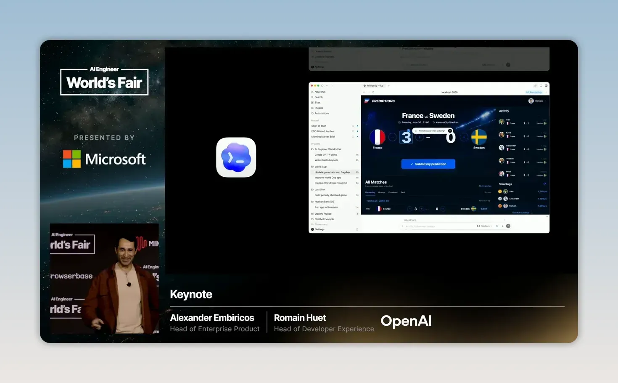618x383 pixels.
Task: Open the Romain user menu
Action: click(x=538, y=101)
